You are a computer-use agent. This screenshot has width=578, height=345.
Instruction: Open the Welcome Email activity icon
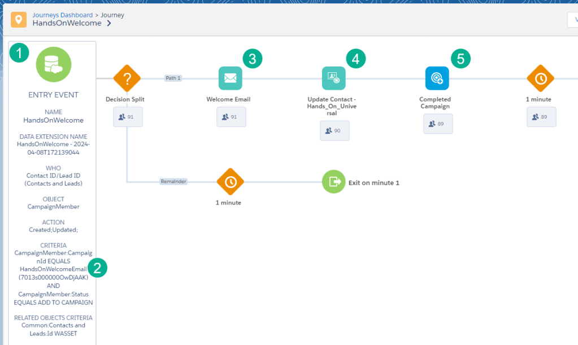coord(230,78)
